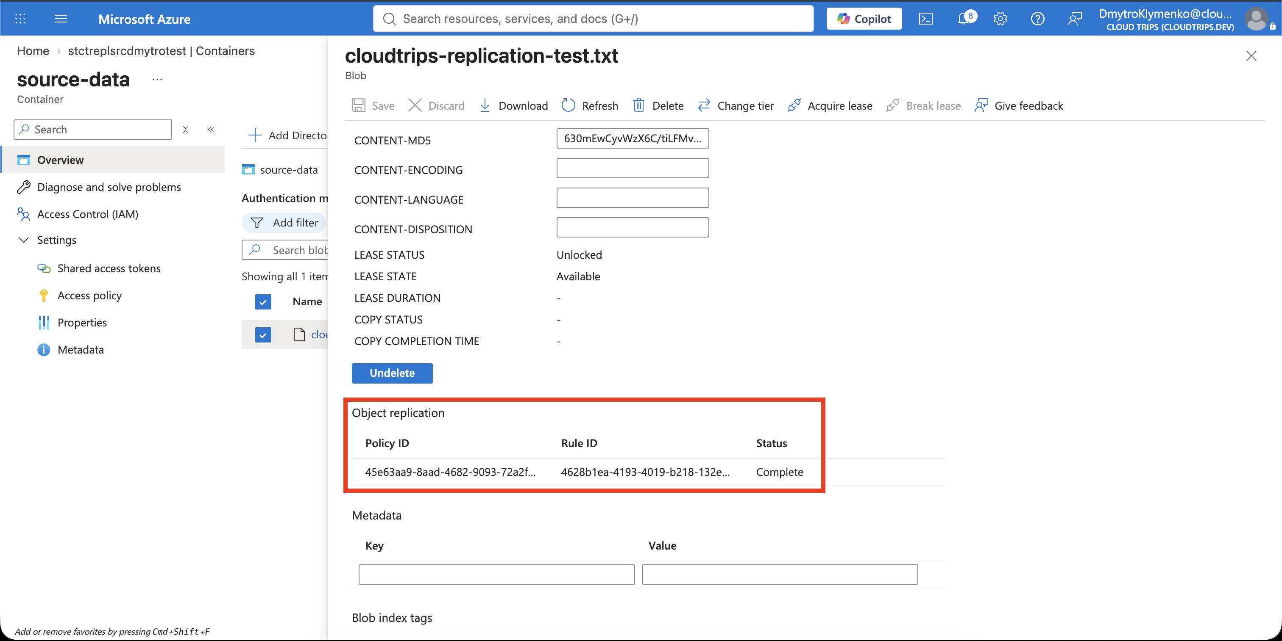
Task: Click the Policy ID column header
Action: pyautogui.click(x=387, y=443)
